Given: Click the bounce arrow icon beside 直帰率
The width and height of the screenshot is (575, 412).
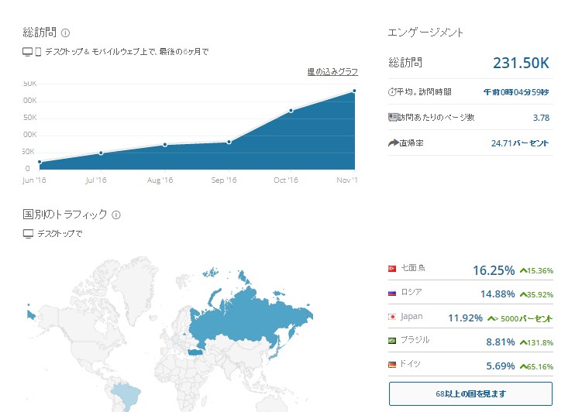Looking at the screenshot, I should click(x=394, y=142).
